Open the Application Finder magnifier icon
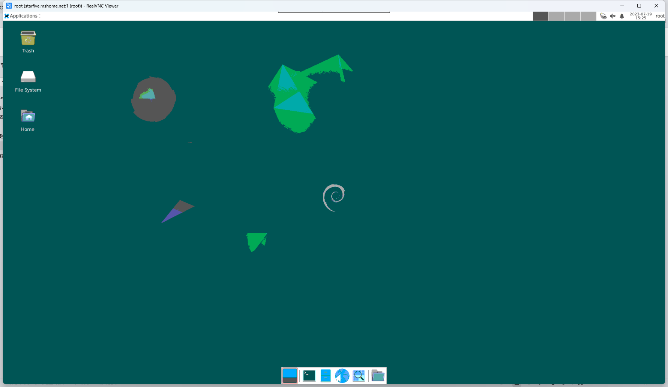The height and width of the screenshot is (387, 668). pyautogui.click(x=359, y=375)
